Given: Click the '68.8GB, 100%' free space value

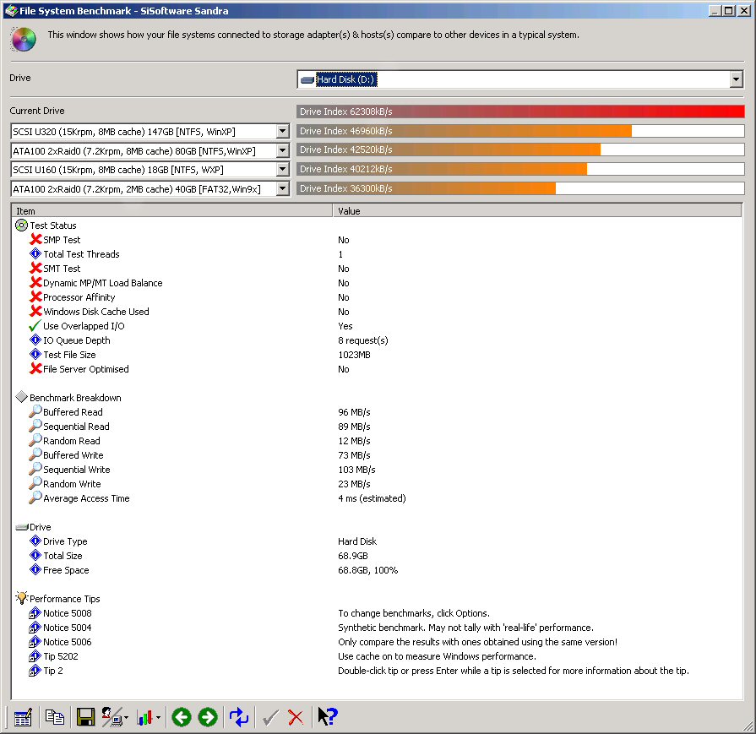Looking at the screenshot, I should click(368, 570).
